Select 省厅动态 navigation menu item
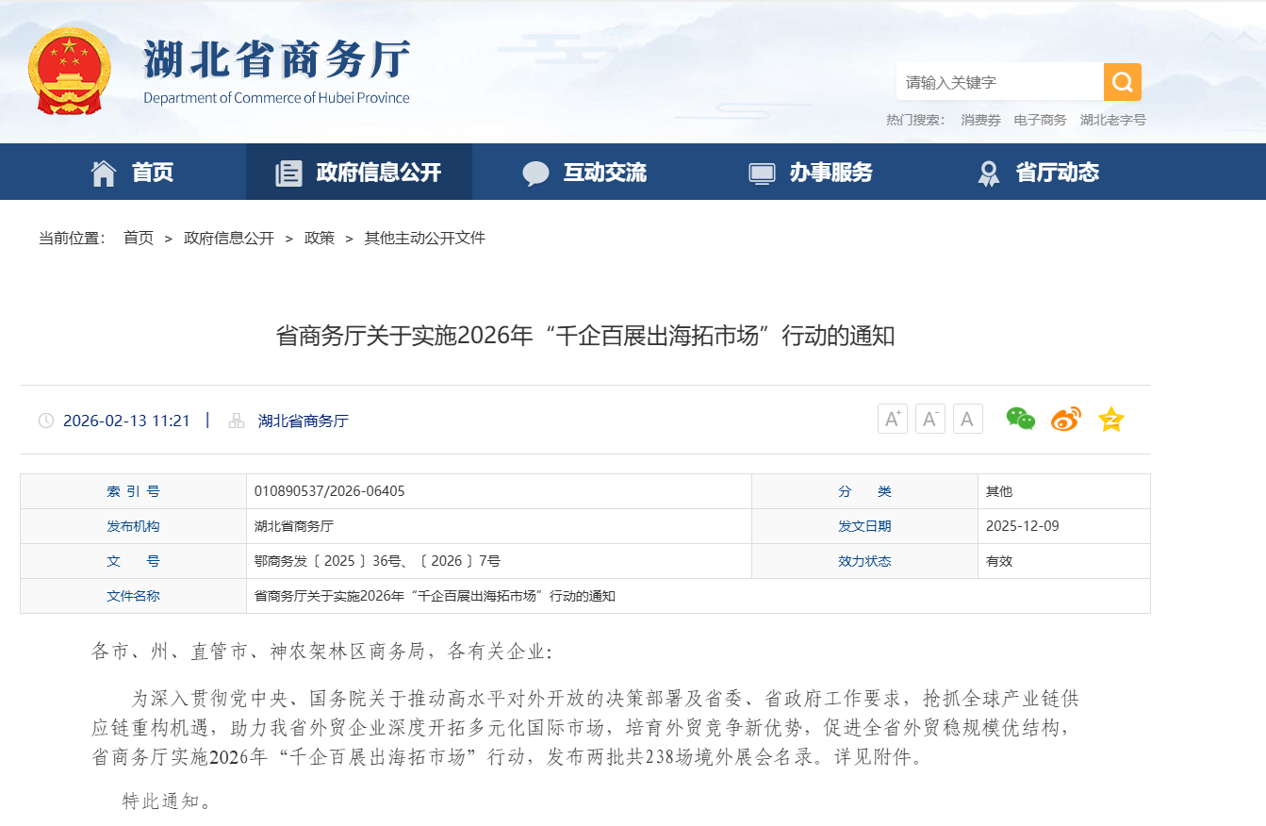This screenshot has height=826, width=1266. 1037,173
